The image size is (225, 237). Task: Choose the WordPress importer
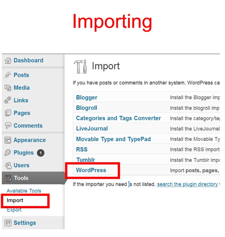(91, 170)
